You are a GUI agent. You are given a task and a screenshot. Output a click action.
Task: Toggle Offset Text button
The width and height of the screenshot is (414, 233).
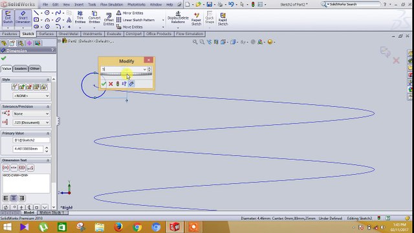(x=30, y=168)
